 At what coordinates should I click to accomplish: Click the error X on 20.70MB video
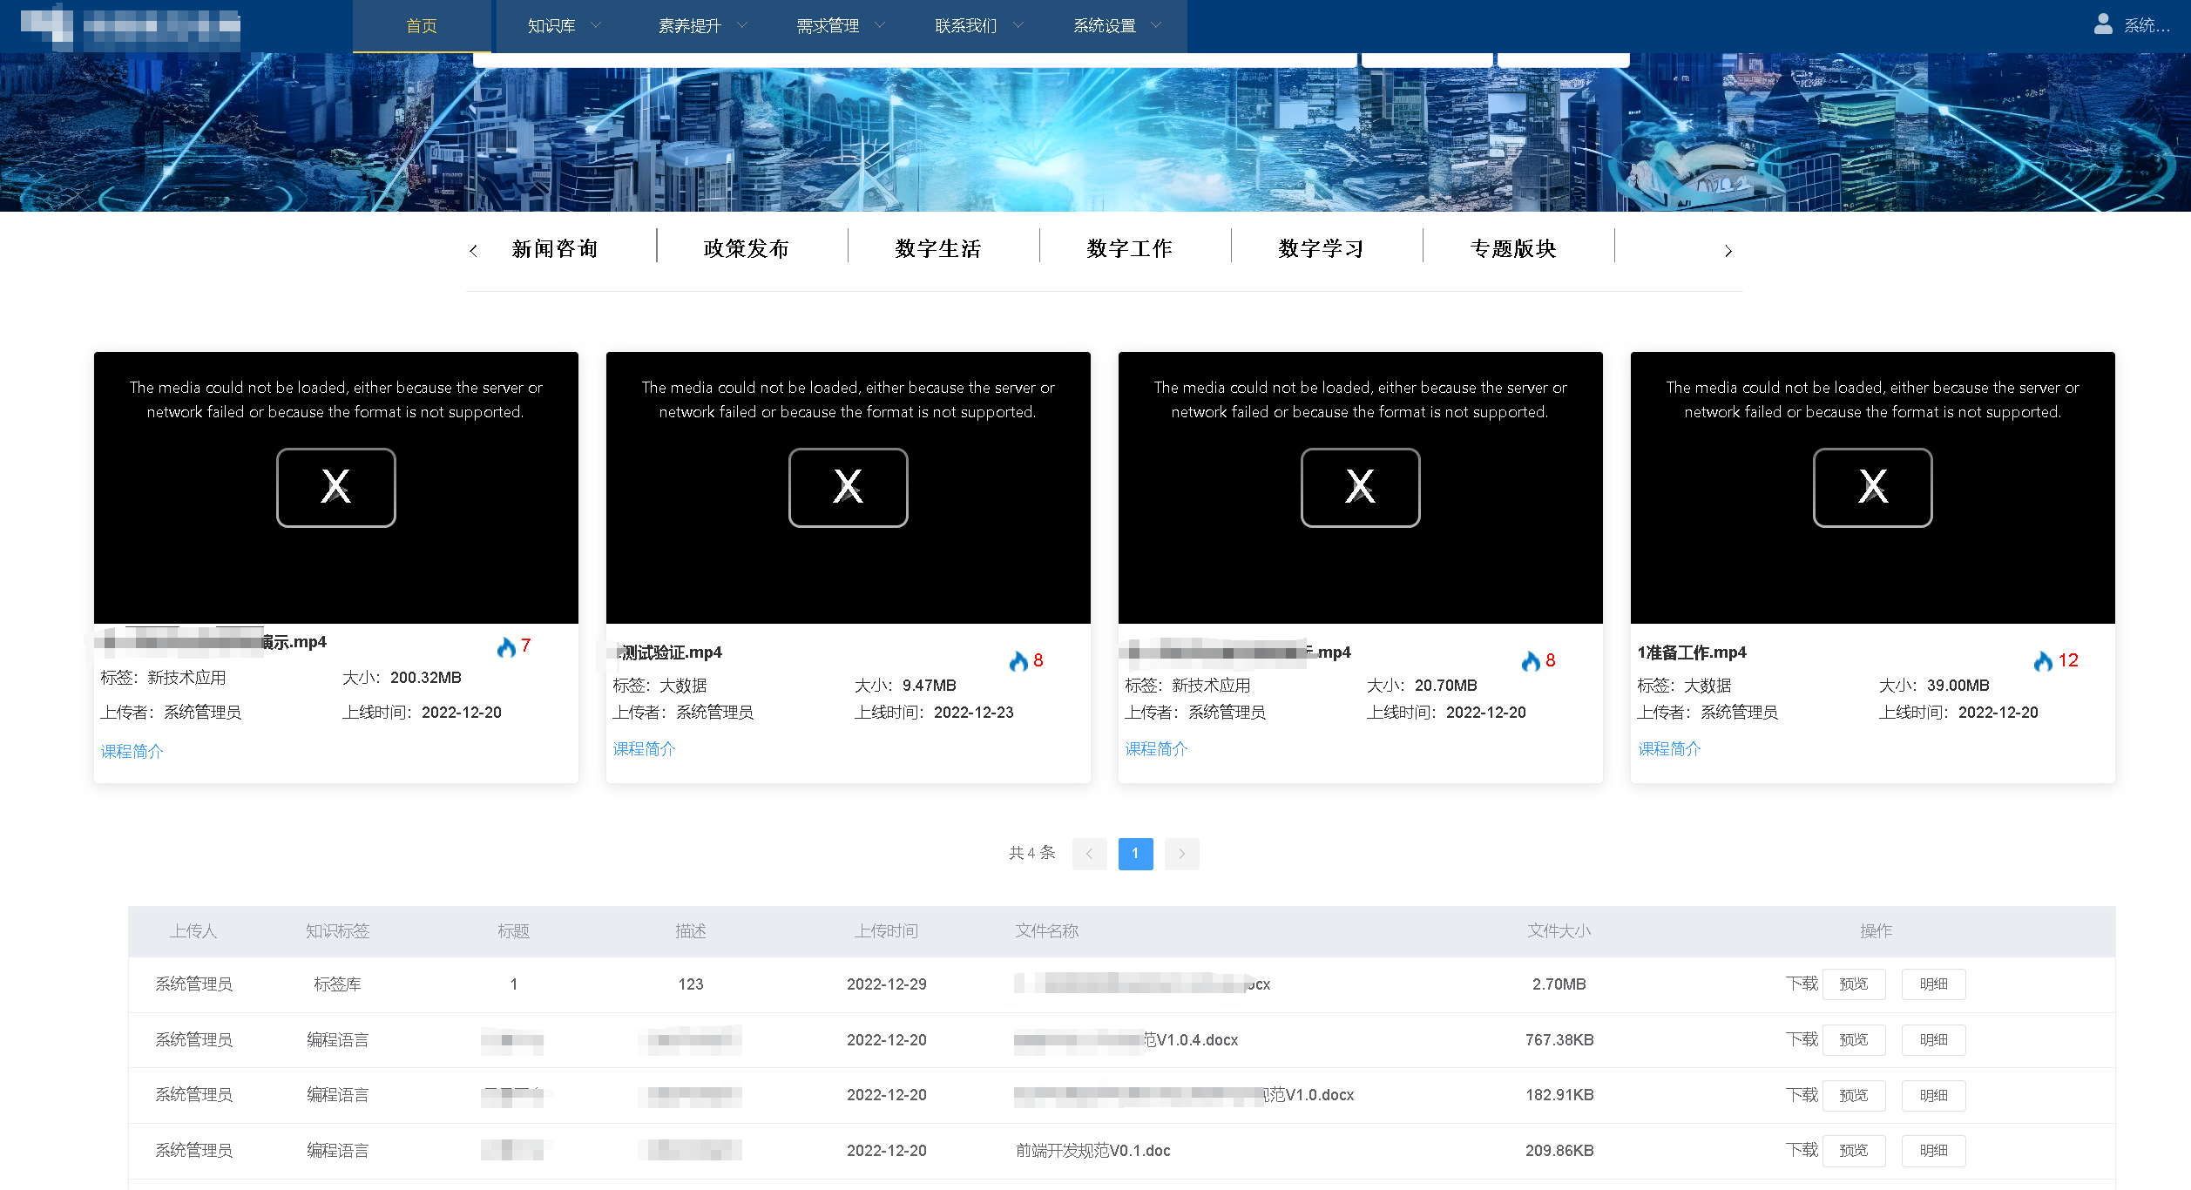click(1361, 487)
